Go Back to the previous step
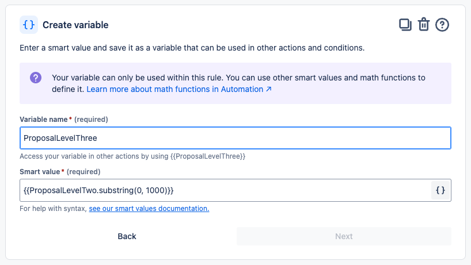471x265 pixels. coord(127,236)
